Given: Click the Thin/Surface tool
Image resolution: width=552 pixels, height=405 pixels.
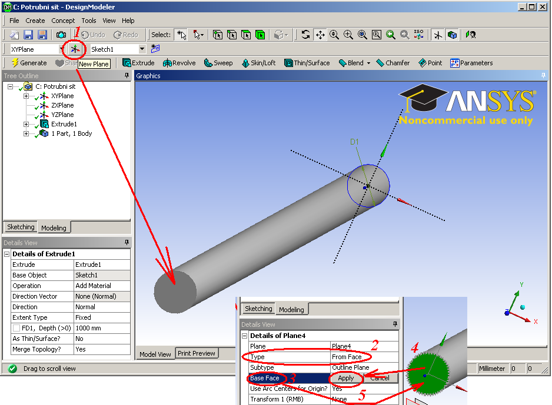Looking at the screenshot, I should [307, 63].
